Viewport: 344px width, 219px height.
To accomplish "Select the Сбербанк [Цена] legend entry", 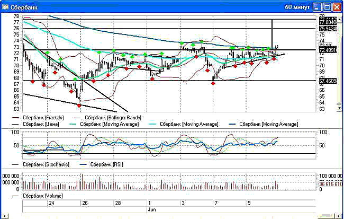I will coord(35,124).
